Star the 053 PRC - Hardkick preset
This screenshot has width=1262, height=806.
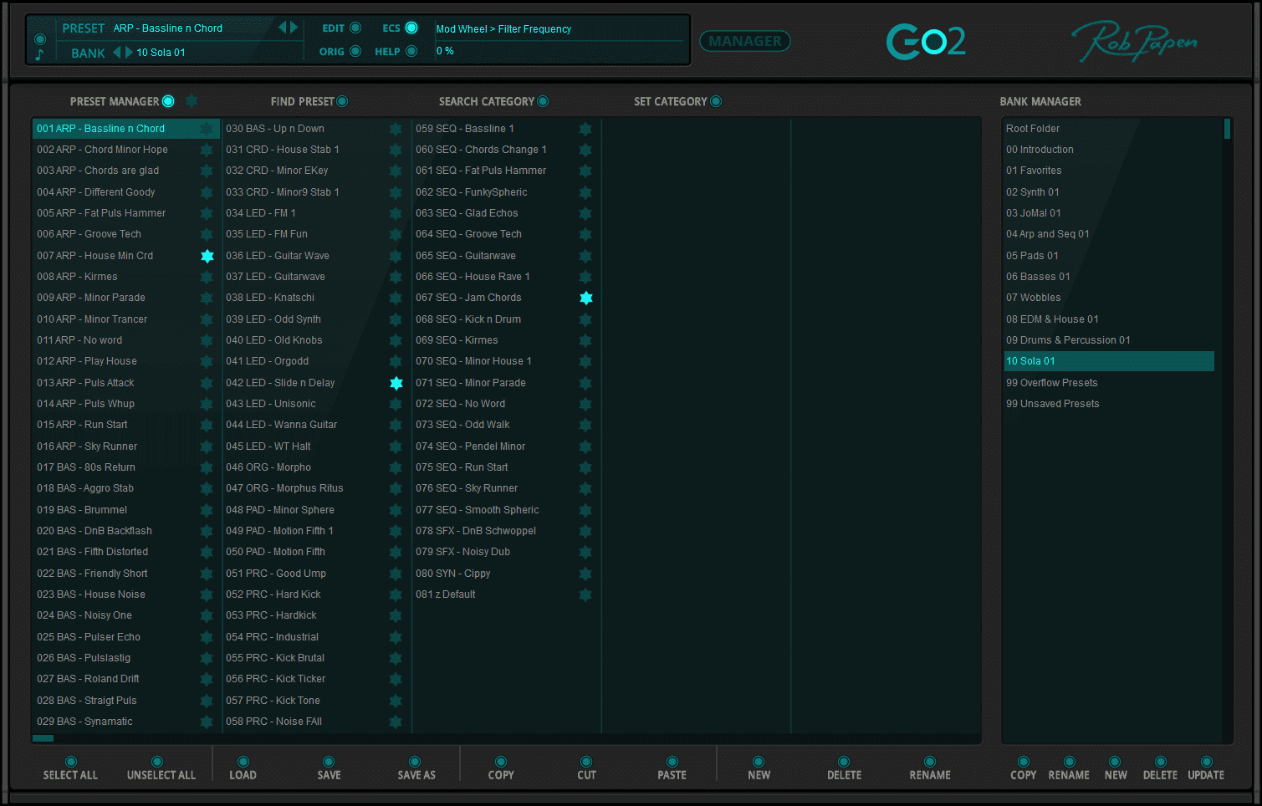pos(396,615)
